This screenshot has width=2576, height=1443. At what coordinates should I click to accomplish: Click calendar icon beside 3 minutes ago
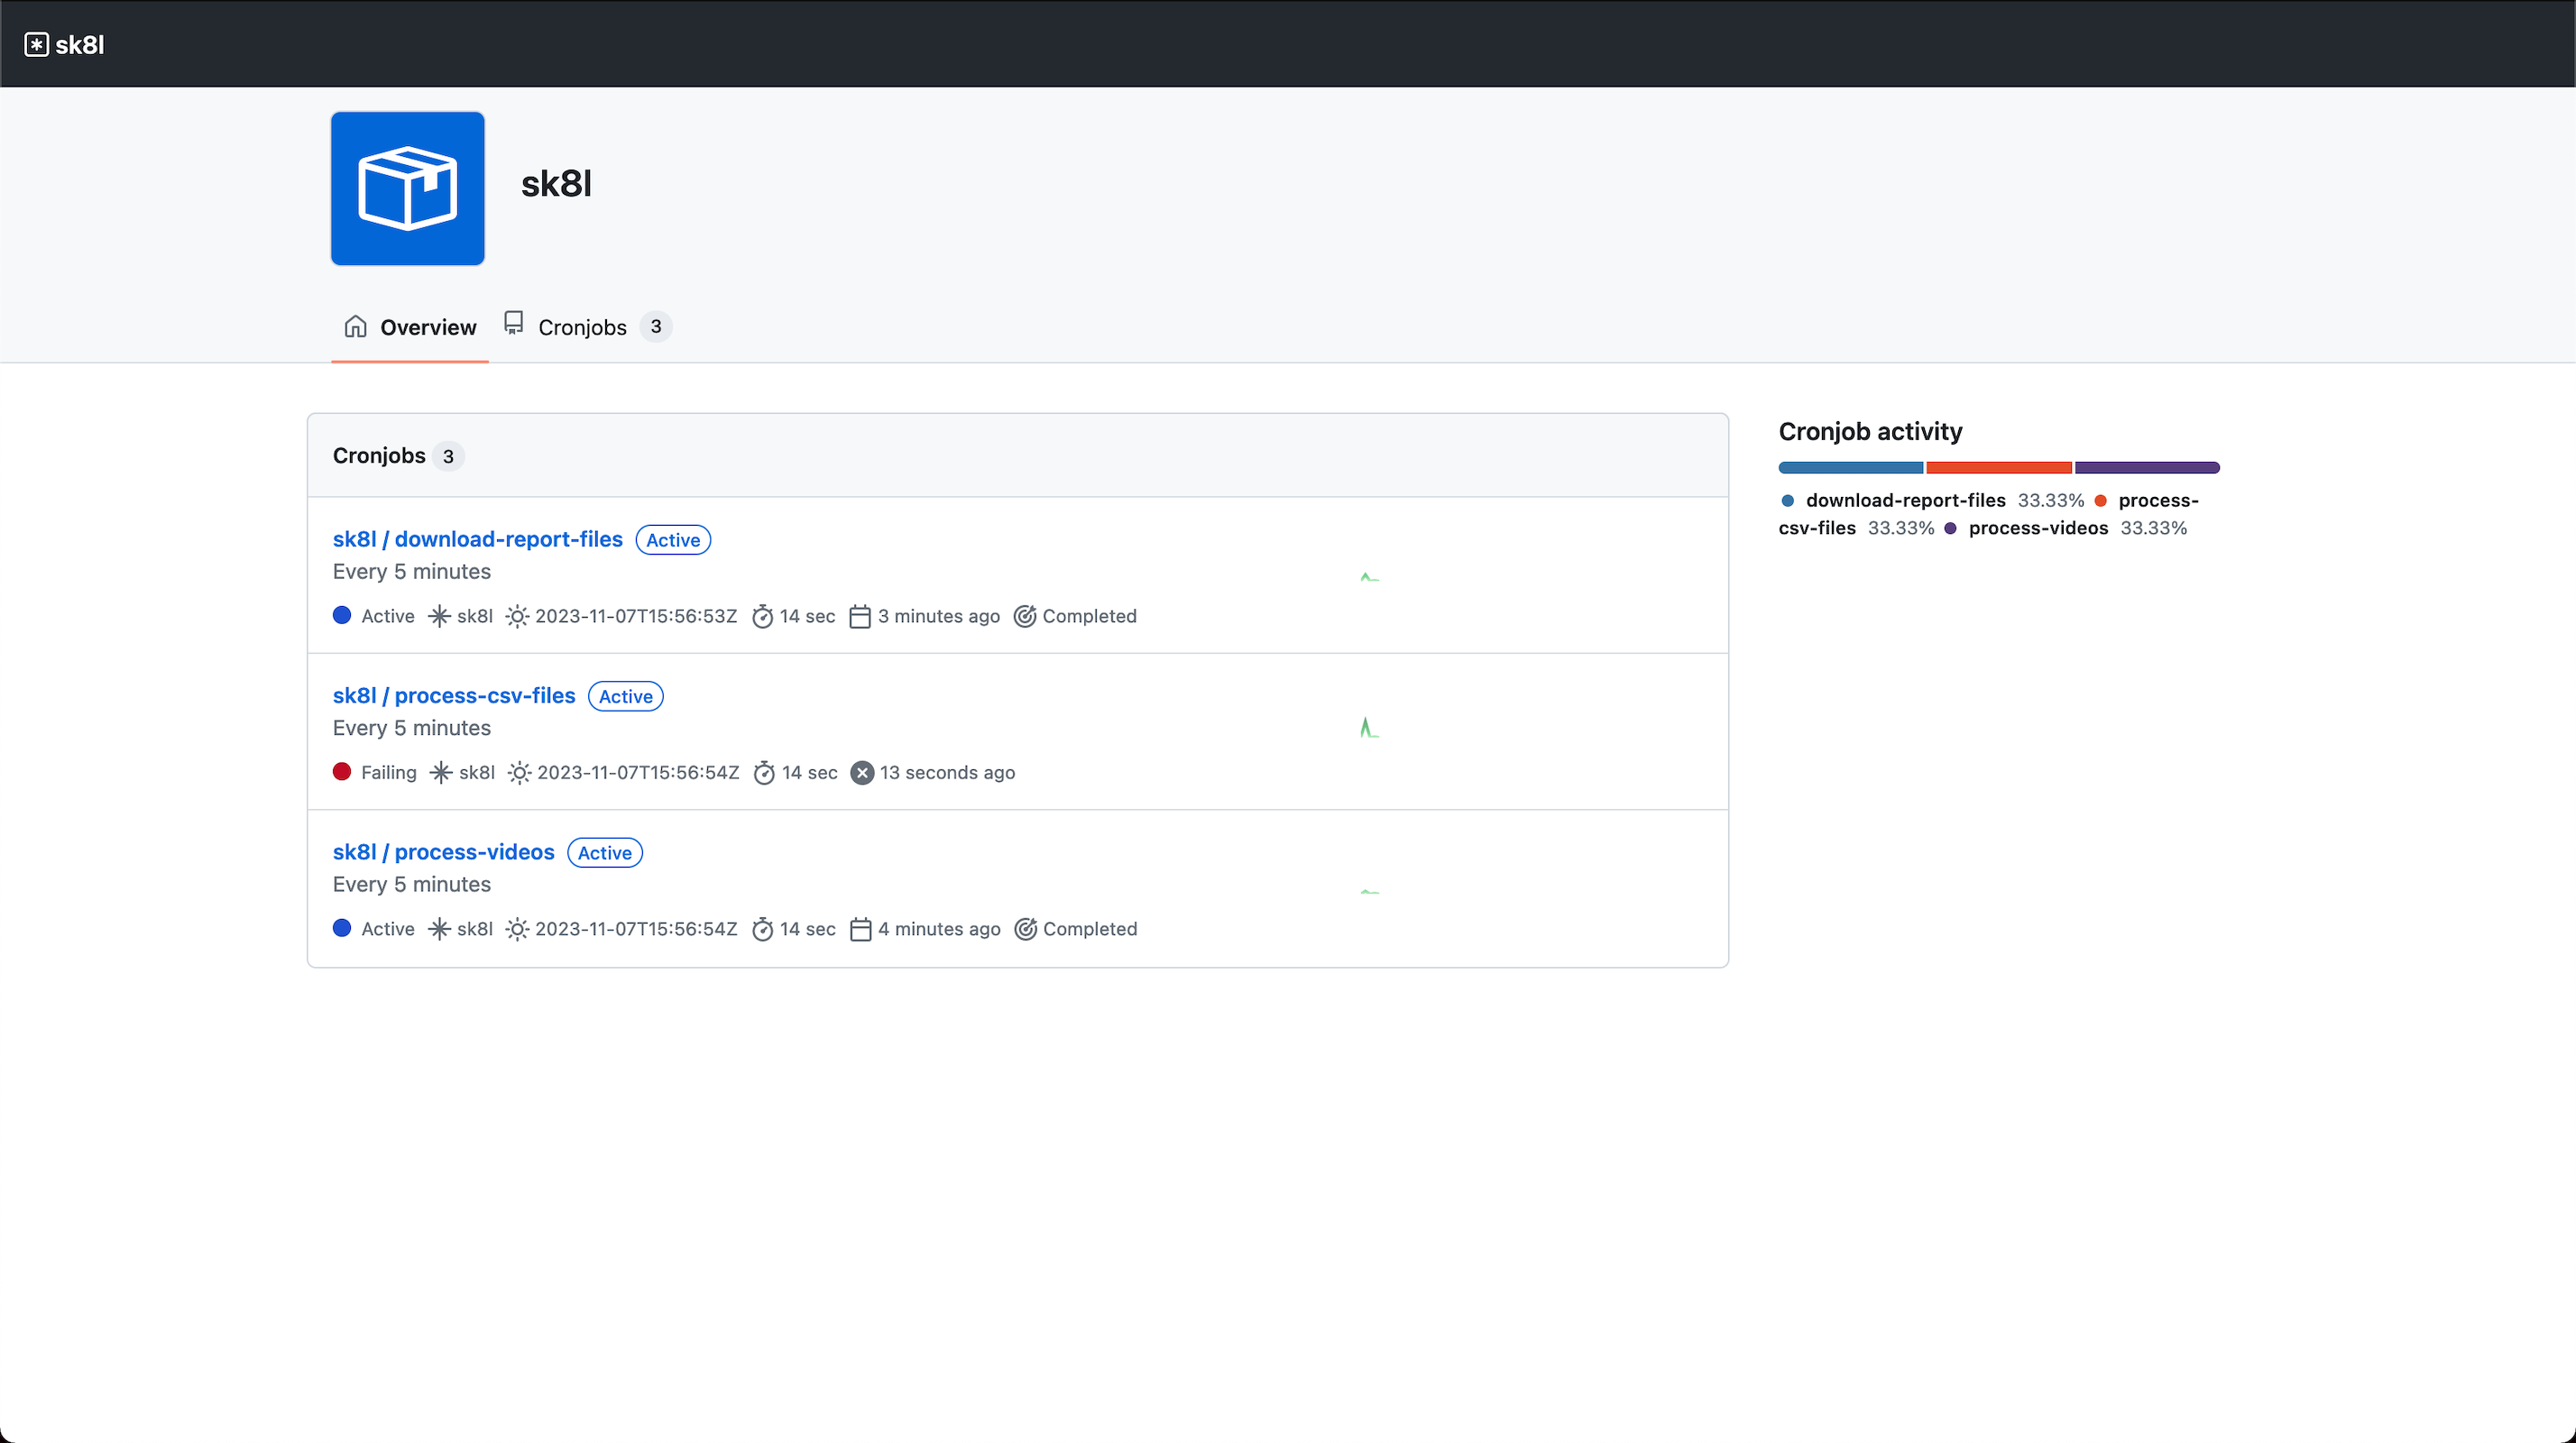pos(859,616)
